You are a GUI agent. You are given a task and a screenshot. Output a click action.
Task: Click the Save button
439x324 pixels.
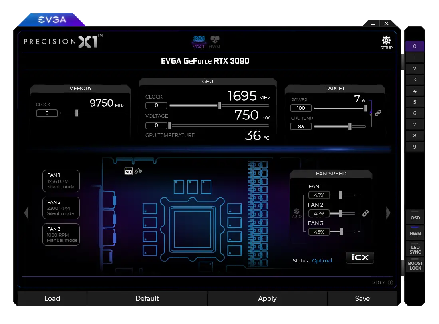[362, 298]
